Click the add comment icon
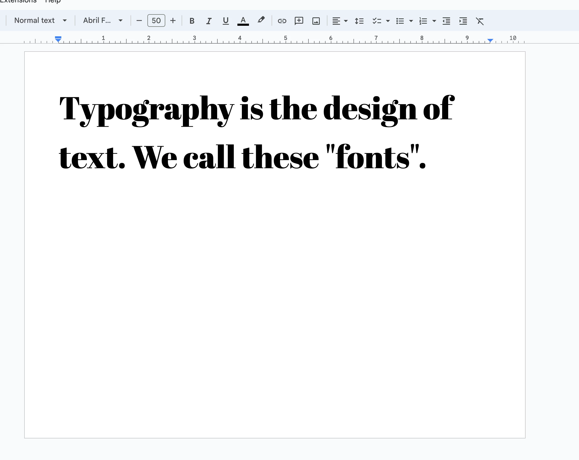This screenshot has width=579, height=460. [299, 21]
